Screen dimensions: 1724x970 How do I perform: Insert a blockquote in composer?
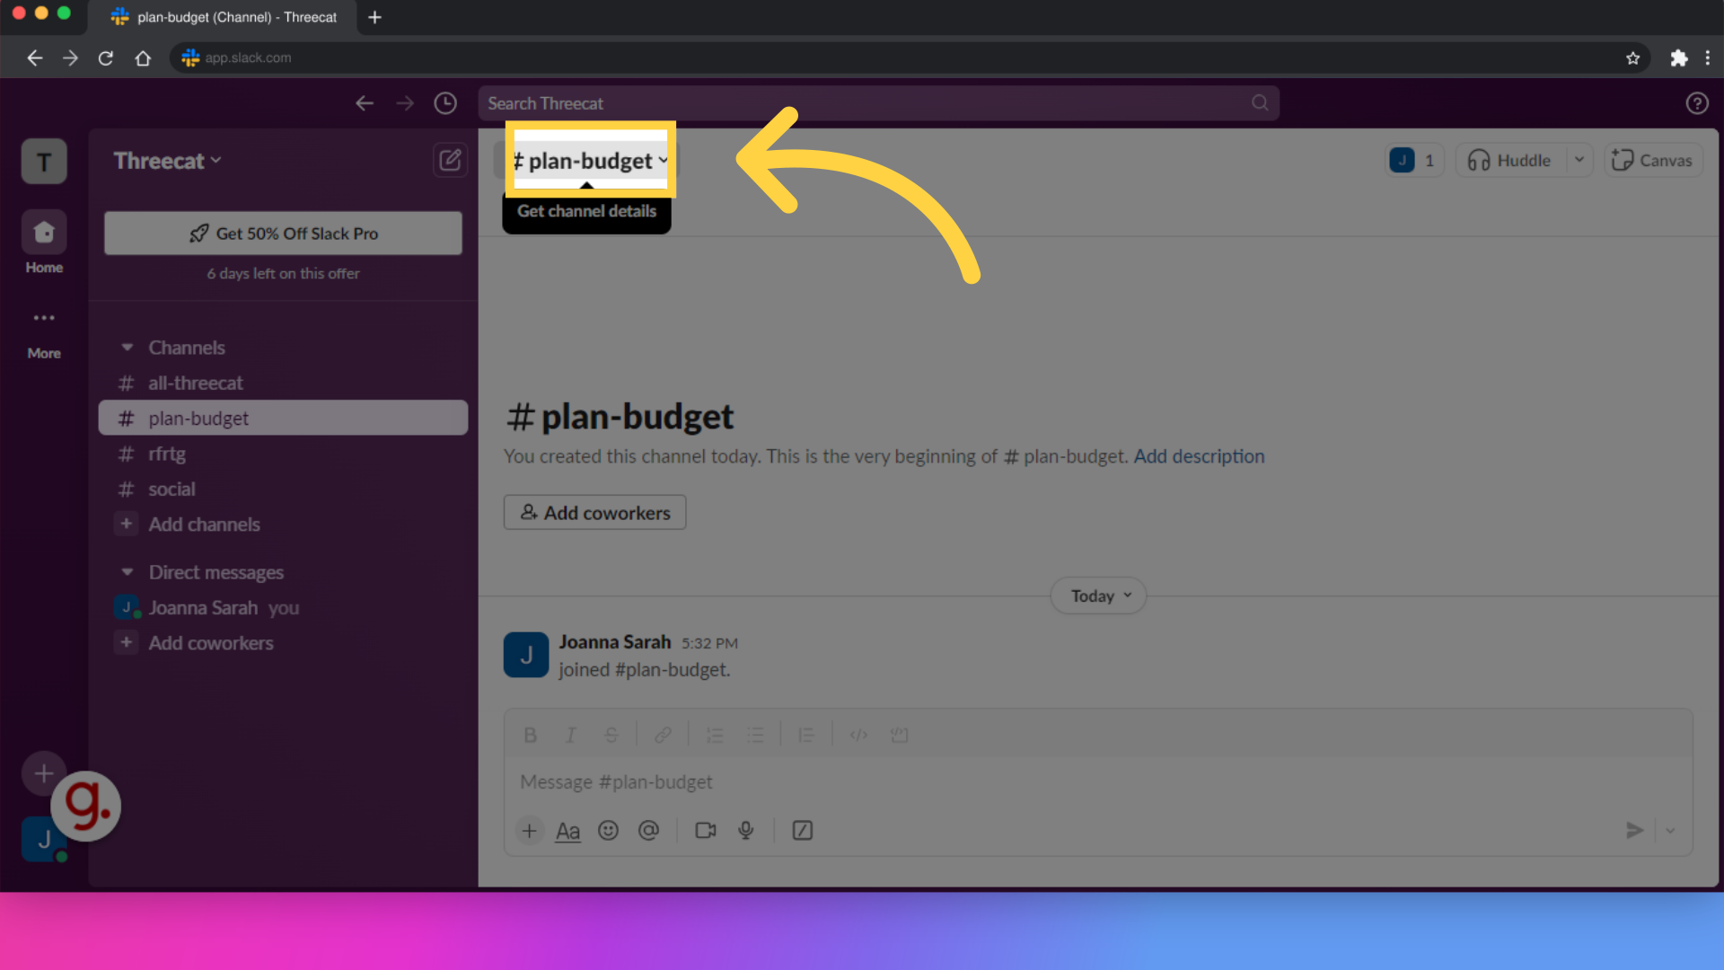click(806, 735)
